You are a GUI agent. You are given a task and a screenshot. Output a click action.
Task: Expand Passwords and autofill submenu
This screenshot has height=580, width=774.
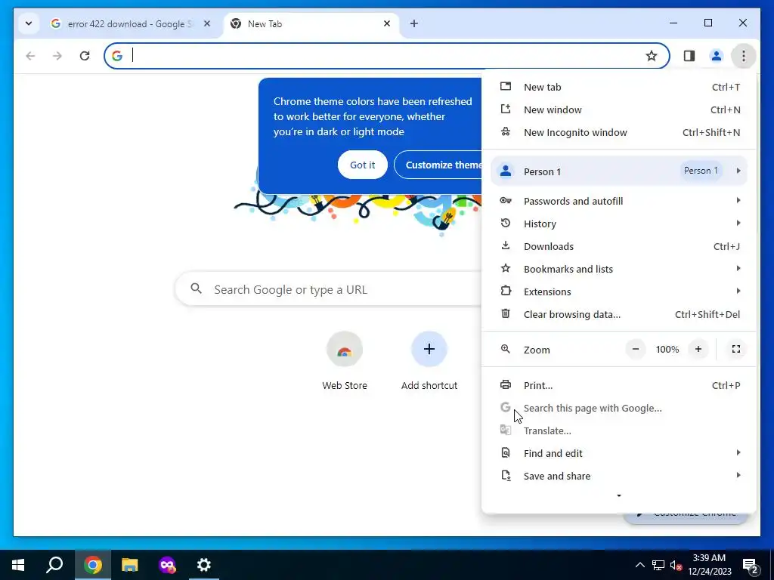tap(618, 201)
